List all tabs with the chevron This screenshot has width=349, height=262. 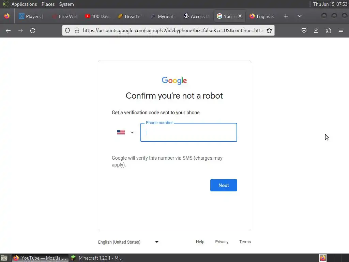300,16
